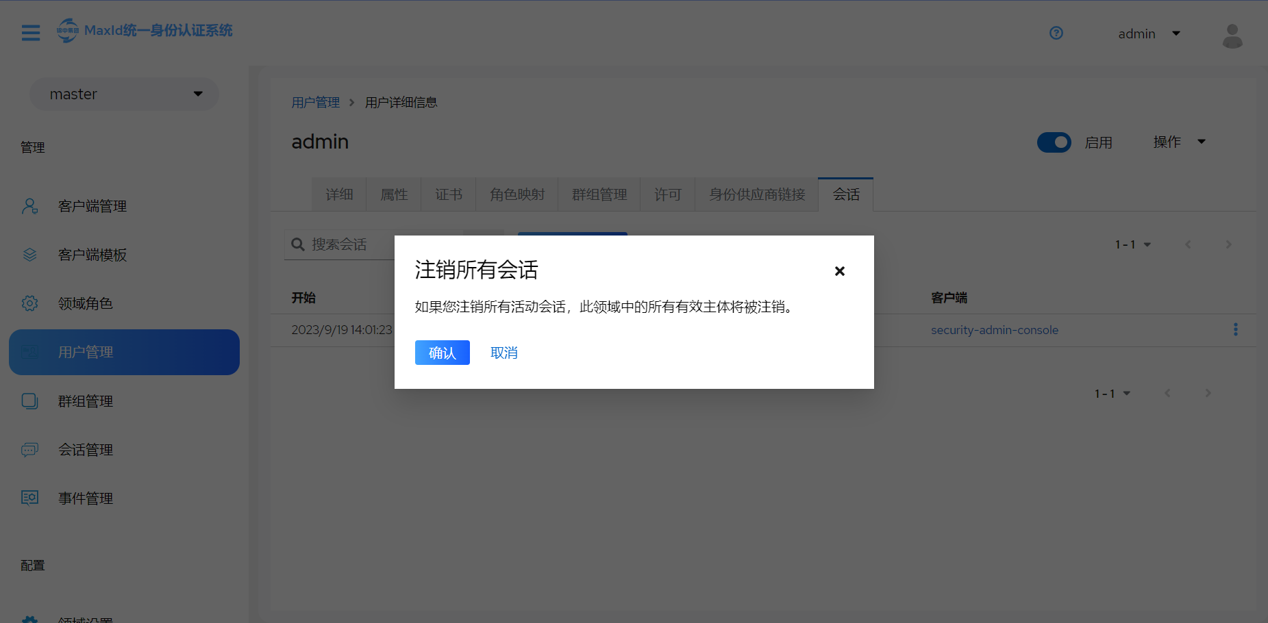Open the 群组管理 tab

(599, 194)
